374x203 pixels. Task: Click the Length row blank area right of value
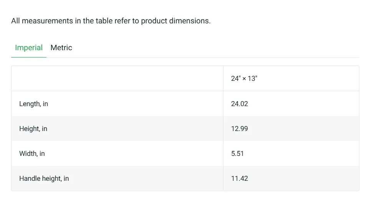coord(303,104)
